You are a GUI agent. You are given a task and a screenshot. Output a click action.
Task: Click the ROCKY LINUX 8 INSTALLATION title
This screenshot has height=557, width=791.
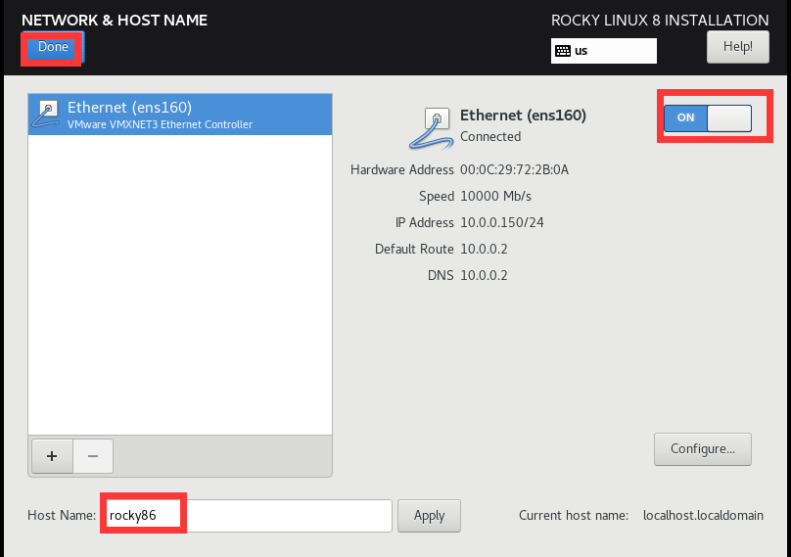[660, 21]
